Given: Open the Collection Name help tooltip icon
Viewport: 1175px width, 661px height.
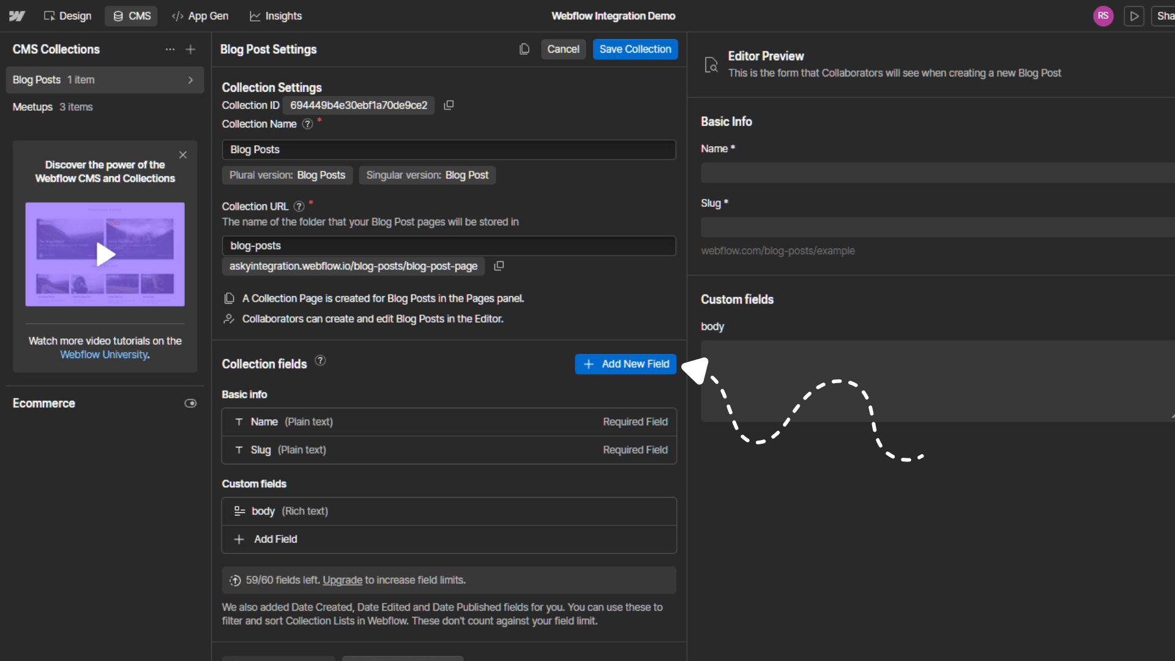Looking at the screenshot, I should [x=307, y=124].
